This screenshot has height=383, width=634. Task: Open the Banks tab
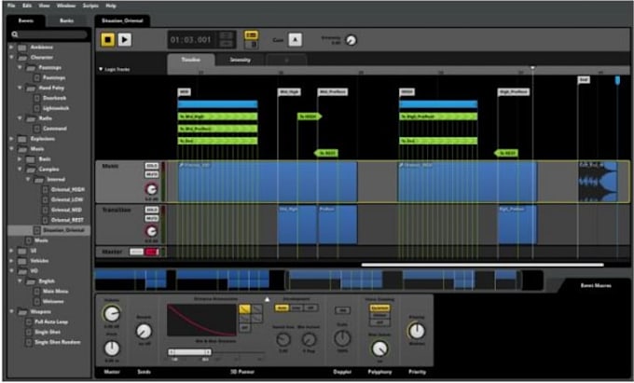[67, 21]
